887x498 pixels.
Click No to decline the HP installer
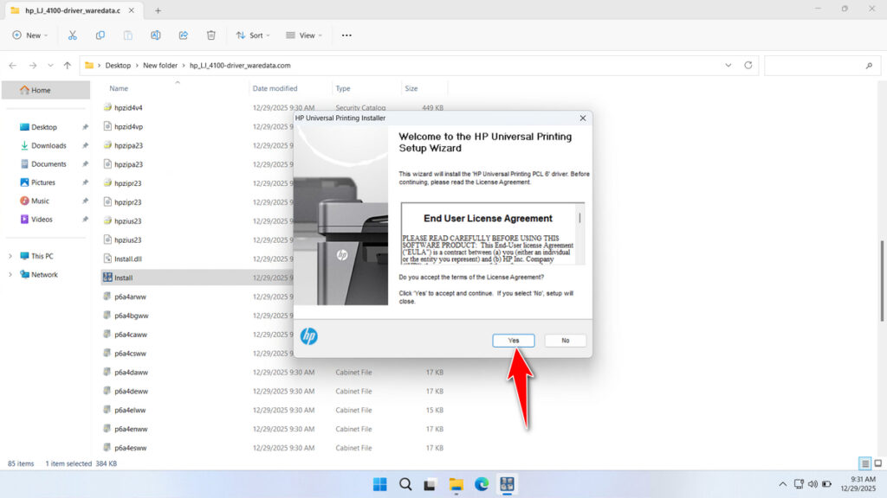click(565, 340)
